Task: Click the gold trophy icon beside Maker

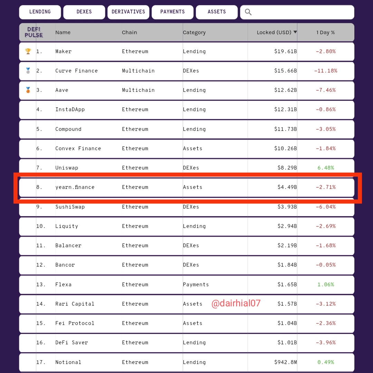Action: (x=28, y=51)
